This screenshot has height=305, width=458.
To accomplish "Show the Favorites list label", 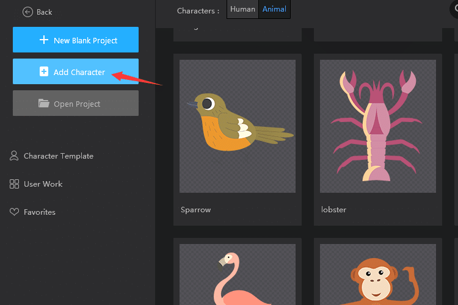I will pyautogui.click(x=40, y=212).
